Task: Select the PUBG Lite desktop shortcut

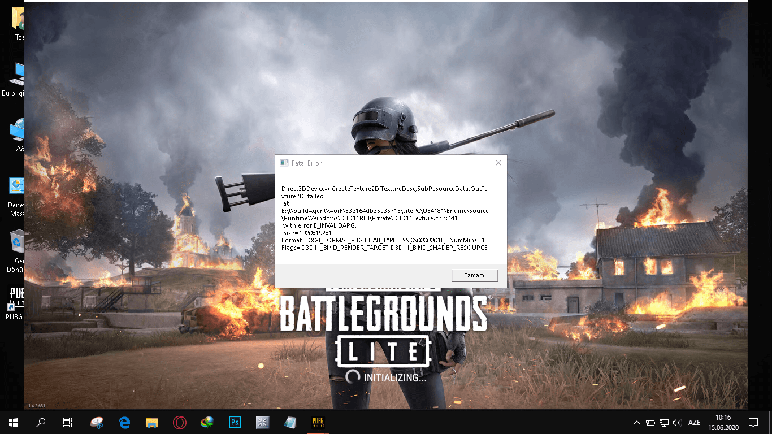Action: click(x=14, y=303)
